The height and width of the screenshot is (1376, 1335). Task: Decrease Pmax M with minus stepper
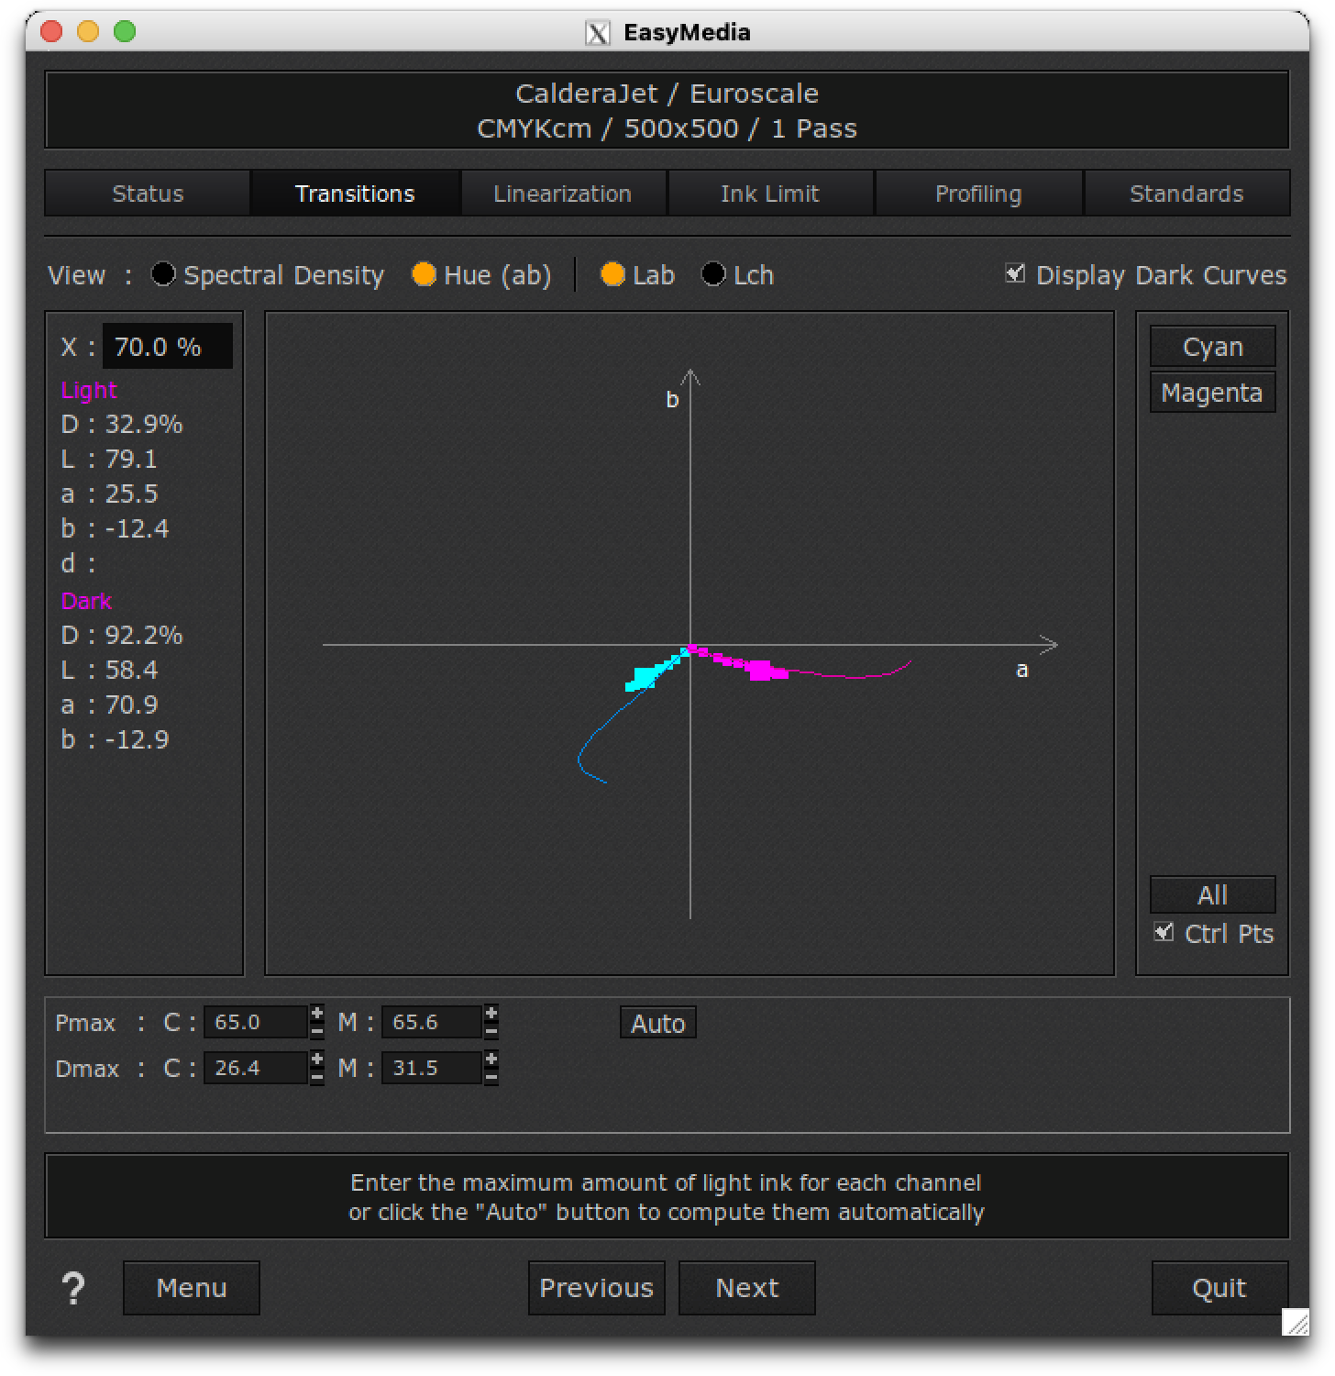pyautogui.click(x=491, y=1030)
